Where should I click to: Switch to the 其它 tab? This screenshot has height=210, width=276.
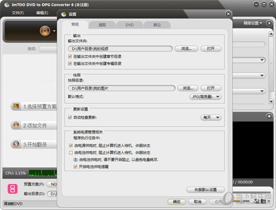point(157,25)
